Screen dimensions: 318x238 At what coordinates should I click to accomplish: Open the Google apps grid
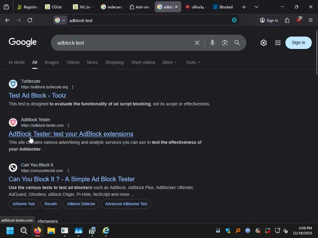point(278,43)
